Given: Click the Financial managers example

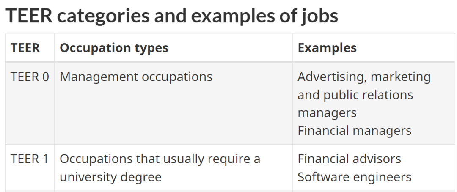Looking at the screenshot, I should (355, 131).
